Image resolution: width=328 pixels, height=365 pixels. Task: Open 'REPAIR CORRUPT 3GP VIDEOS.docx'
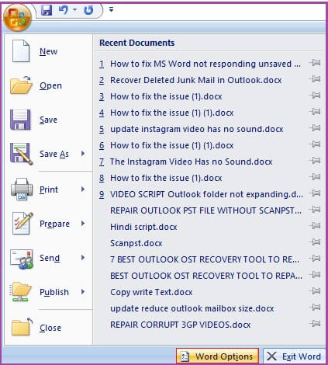tap(181, 325)
